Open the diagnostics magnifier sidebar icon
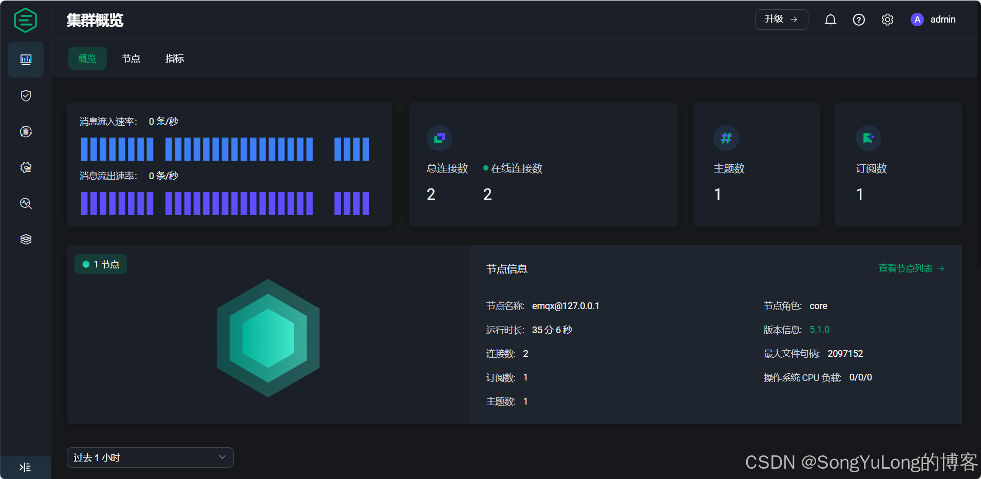Viewport: 981px width, 479px height. (x=26, y=203)
